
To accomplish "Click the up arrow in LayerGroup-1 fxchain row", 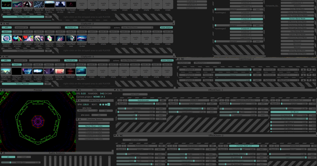I will (303, 70).
